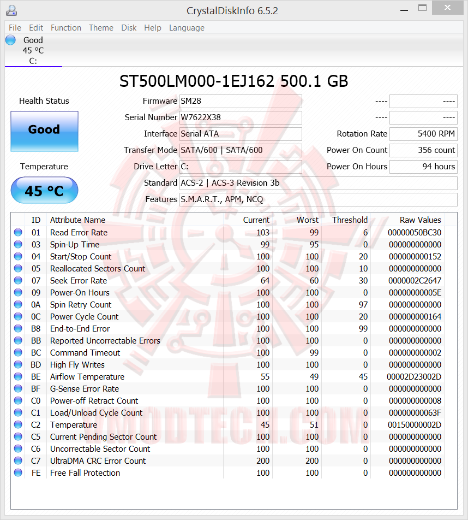Click status orb of Read Error Rate row

tap(18, 232)
